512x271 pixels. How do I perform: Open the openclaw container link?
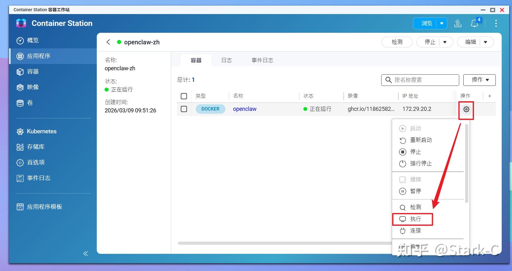pyautogui.click(x=244, y=109)
